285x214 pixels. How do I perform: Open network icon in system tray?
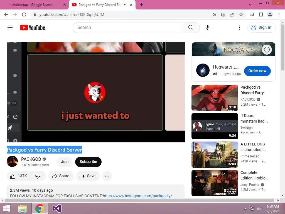(252, 209)
